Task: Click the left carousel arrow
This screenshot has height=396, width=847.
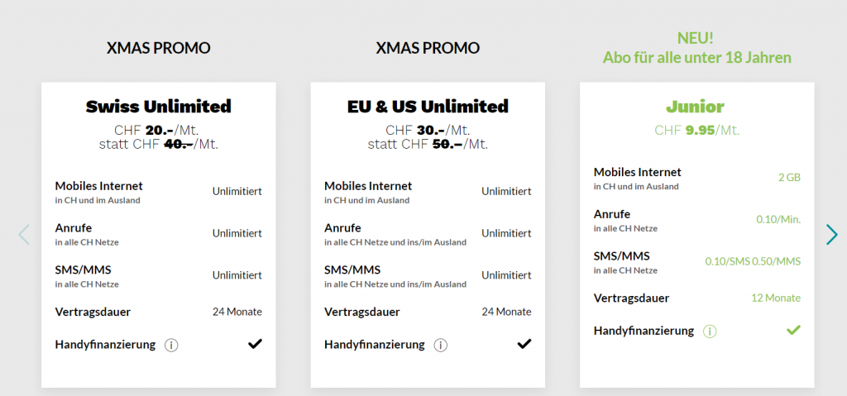Action: pyautogui.click(x=23, y=235)
